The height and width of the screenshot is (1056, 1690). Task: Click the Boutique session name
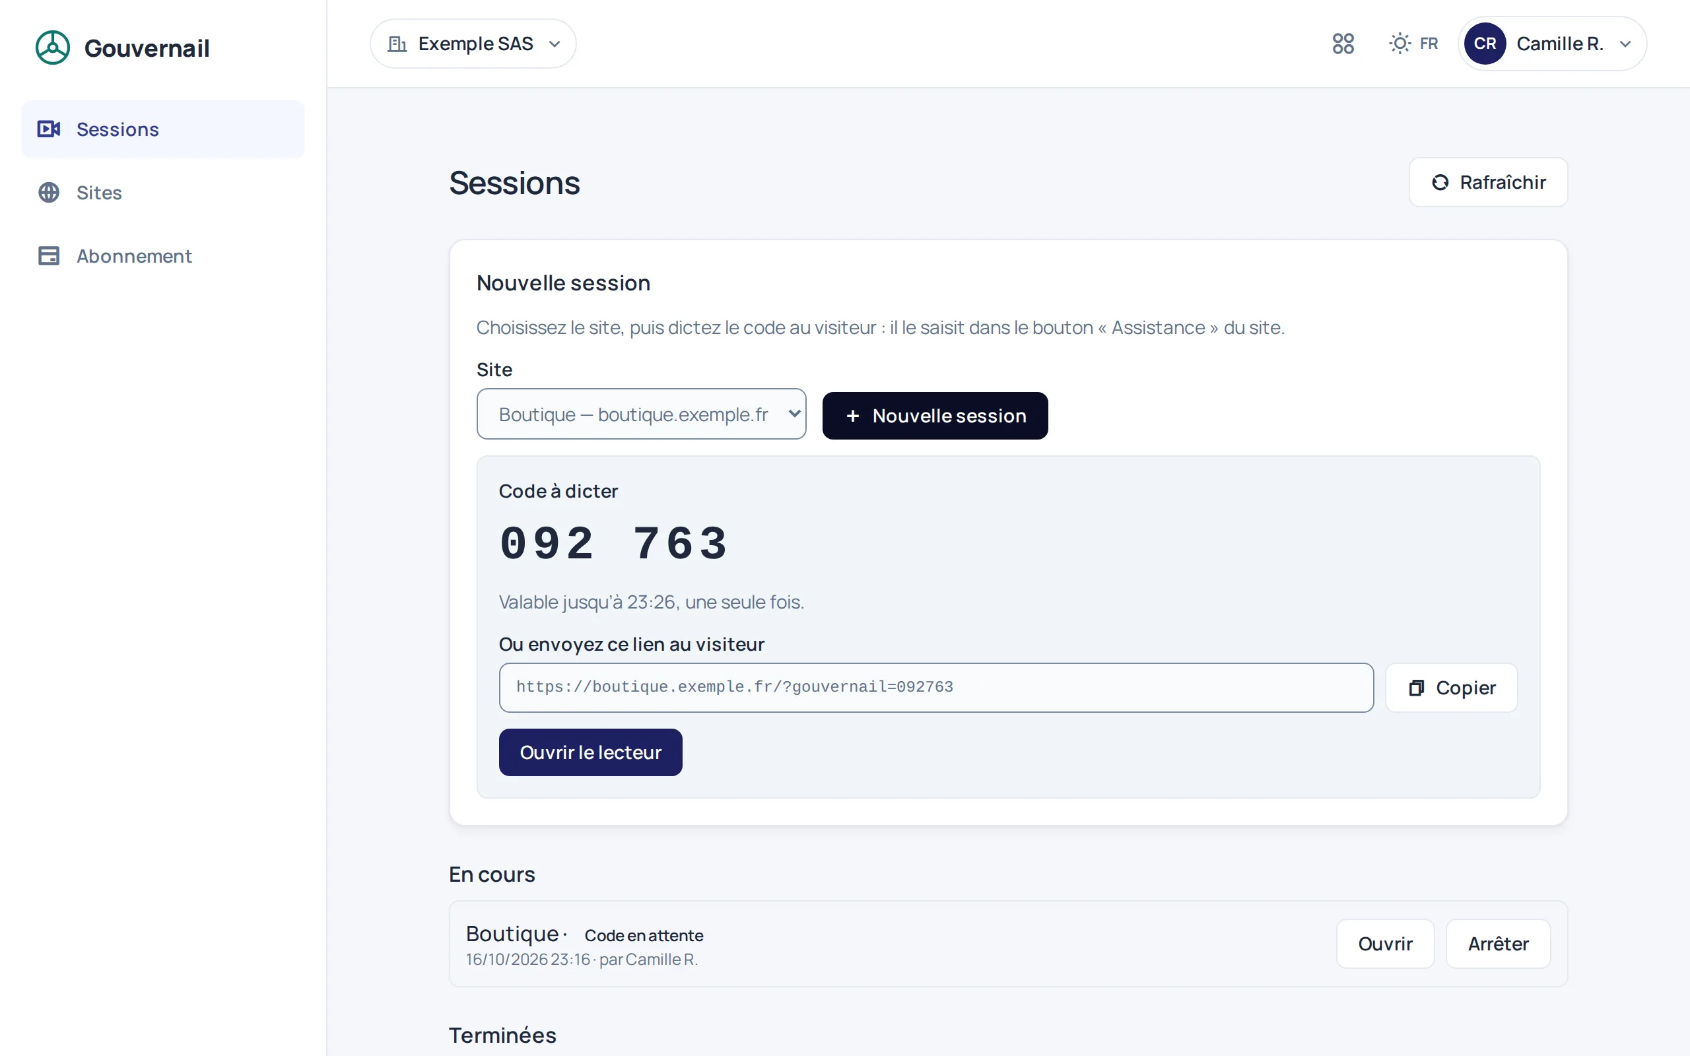[x=512, y=934]
